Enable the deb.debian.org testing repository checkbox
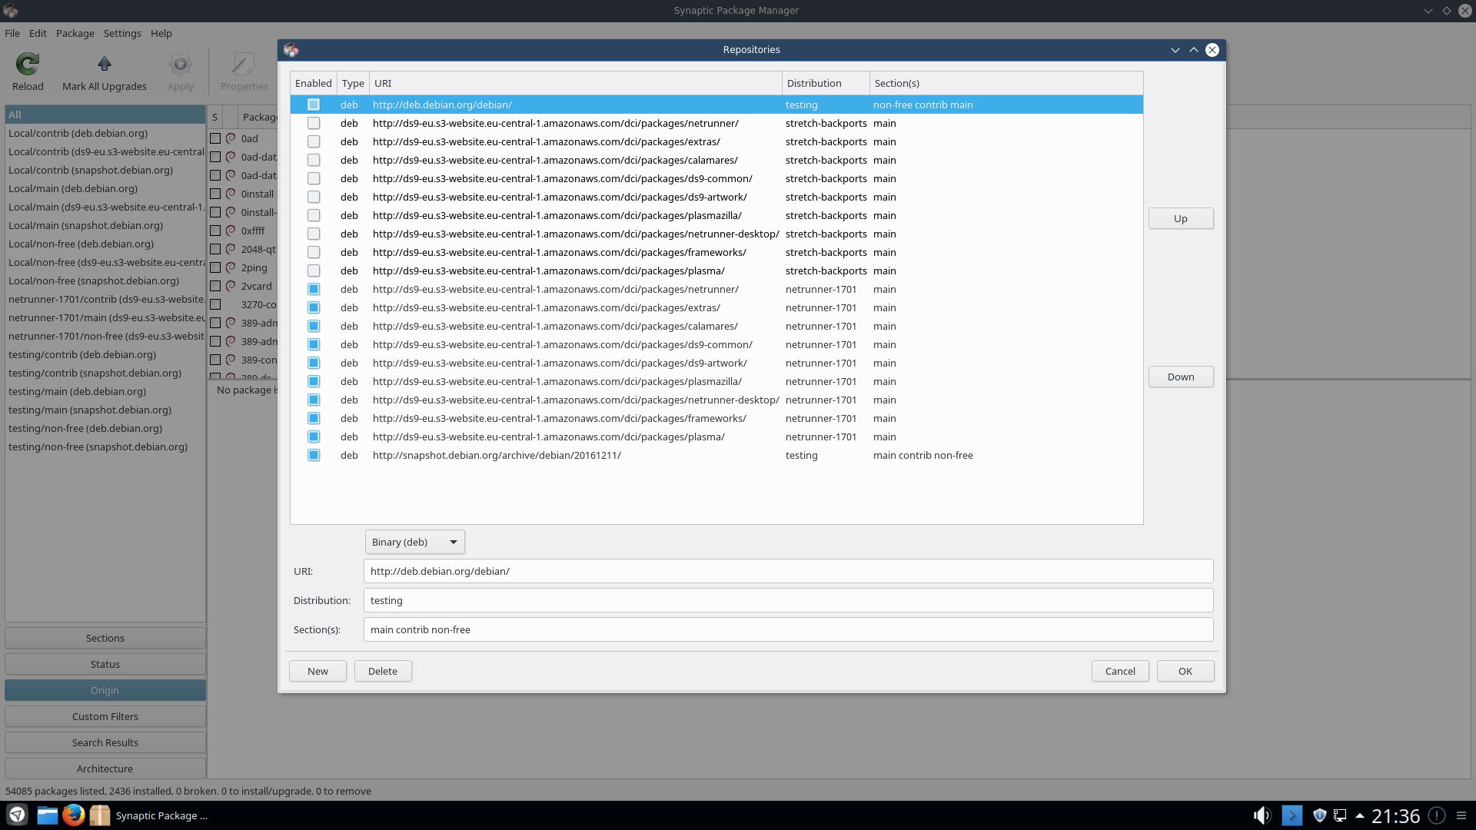1476x830 pixels. coord(314,105)
